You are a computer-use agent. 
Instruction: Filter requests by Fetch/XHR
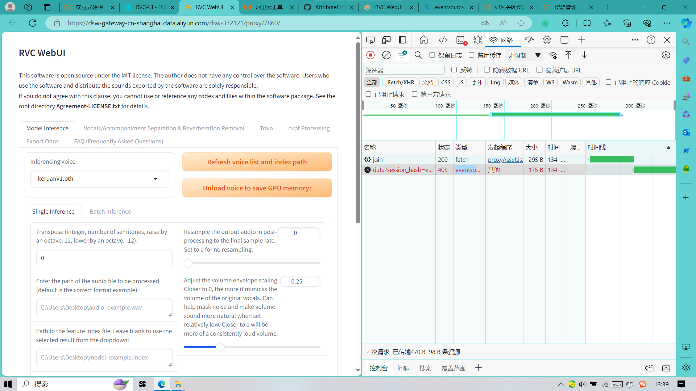(401, 82)
